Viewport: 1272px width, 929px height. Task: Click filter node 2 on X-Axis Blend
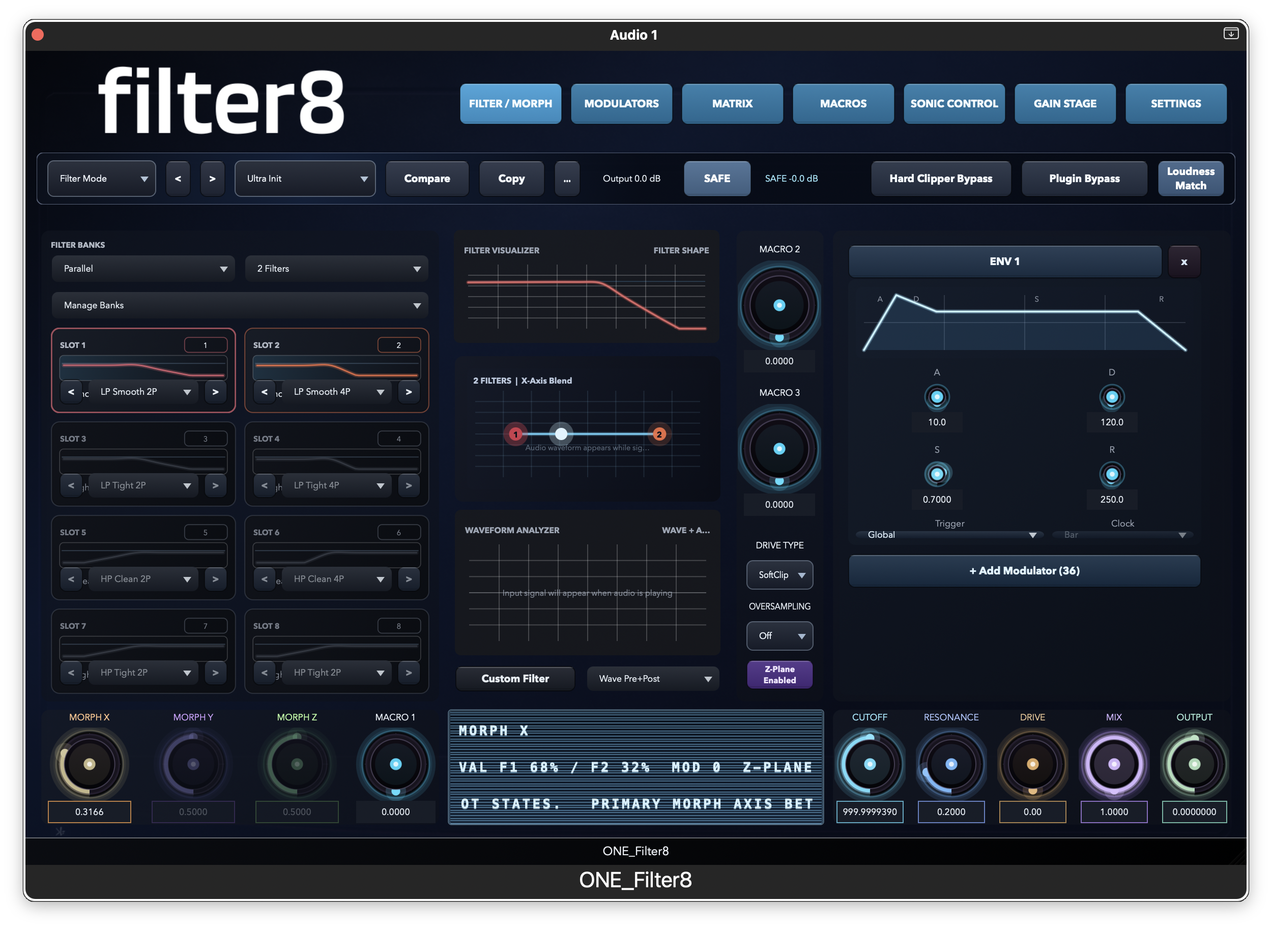point(659,434)
